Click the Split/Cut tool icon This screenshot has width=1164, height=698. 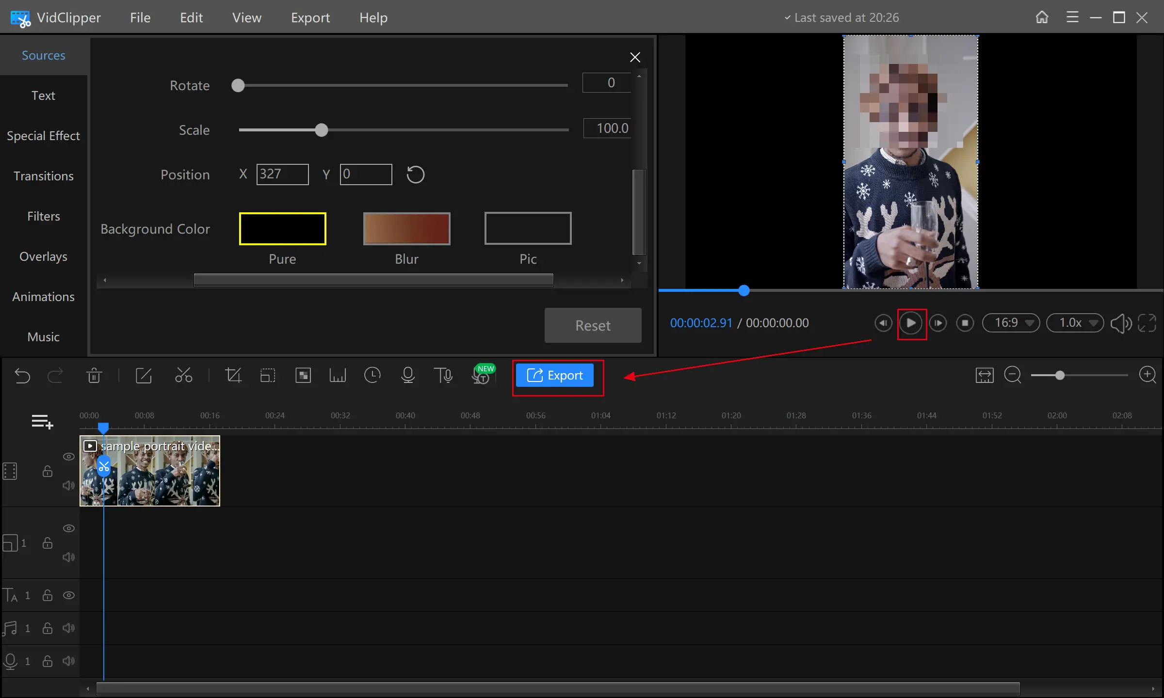pos(184,376)
